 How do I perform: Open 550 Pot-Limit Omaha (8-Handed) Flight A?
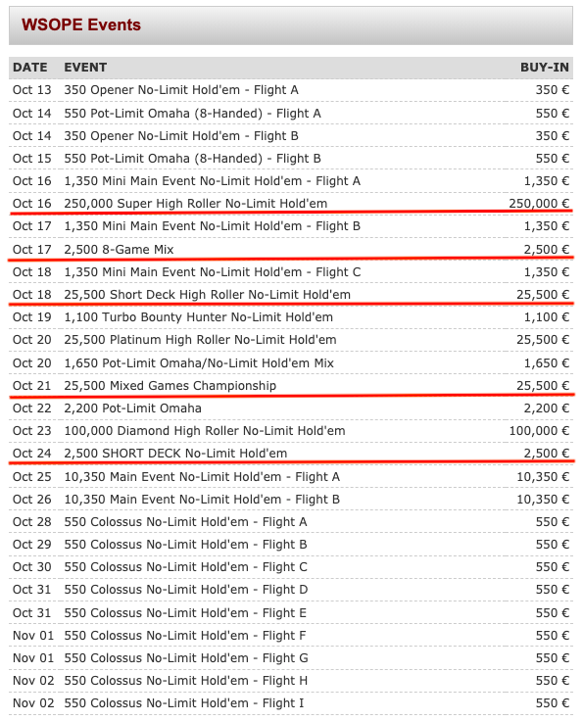(192, 113)
